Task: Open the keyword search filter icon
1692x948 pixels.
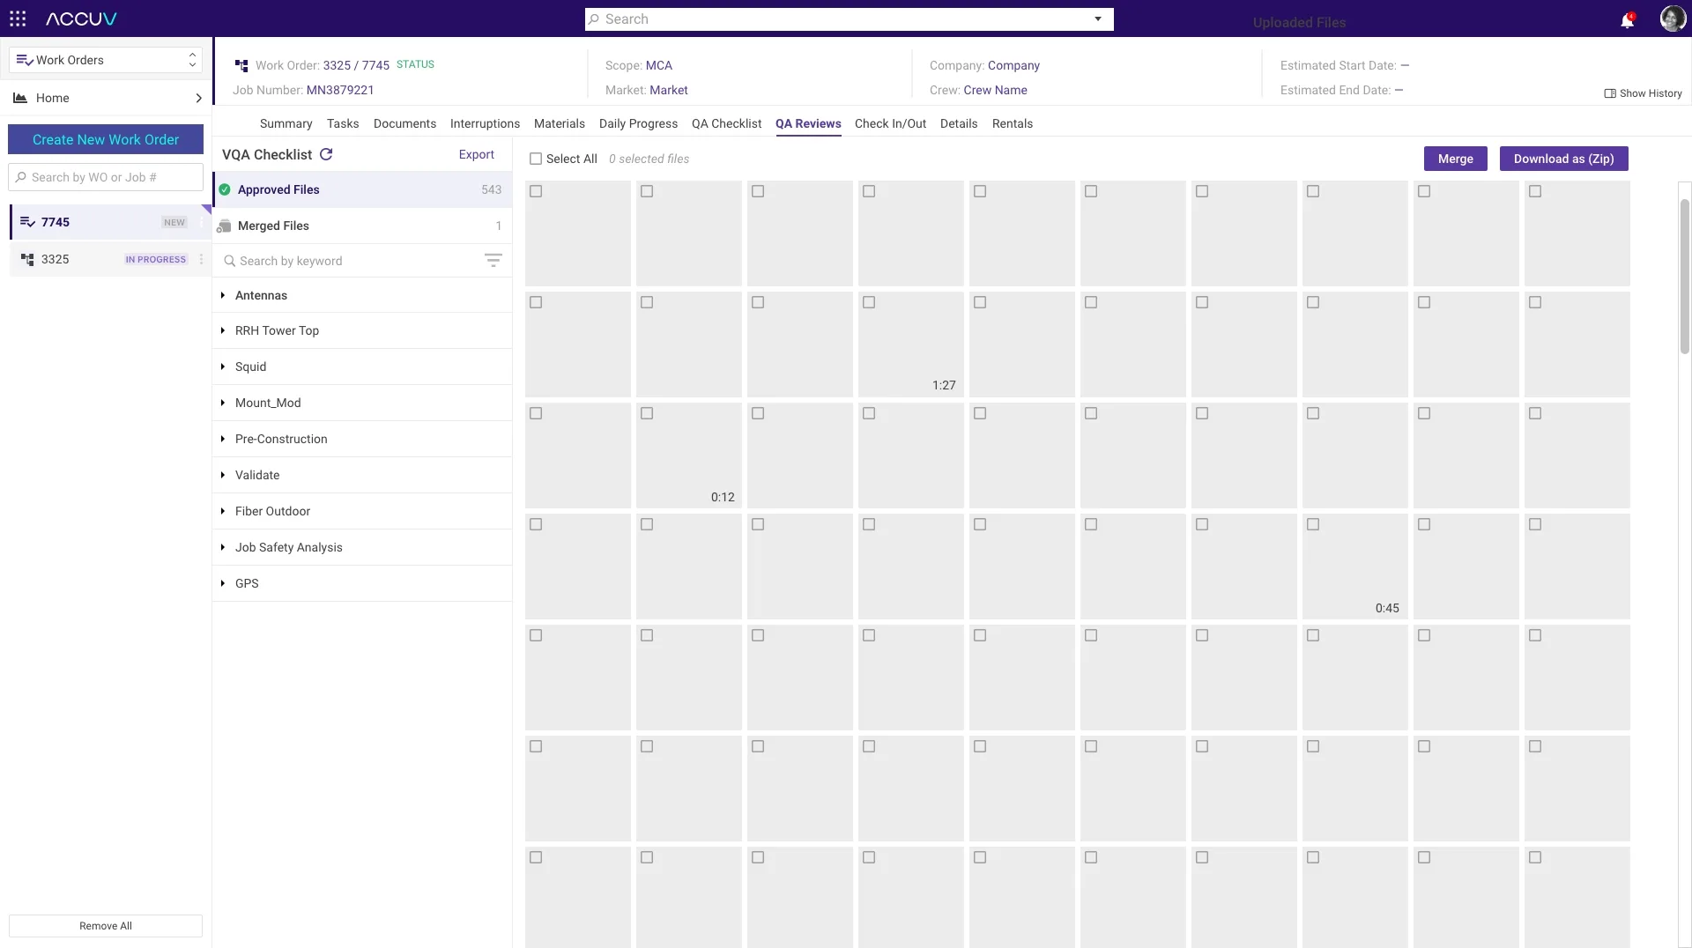Action: [x=493, y=260]
